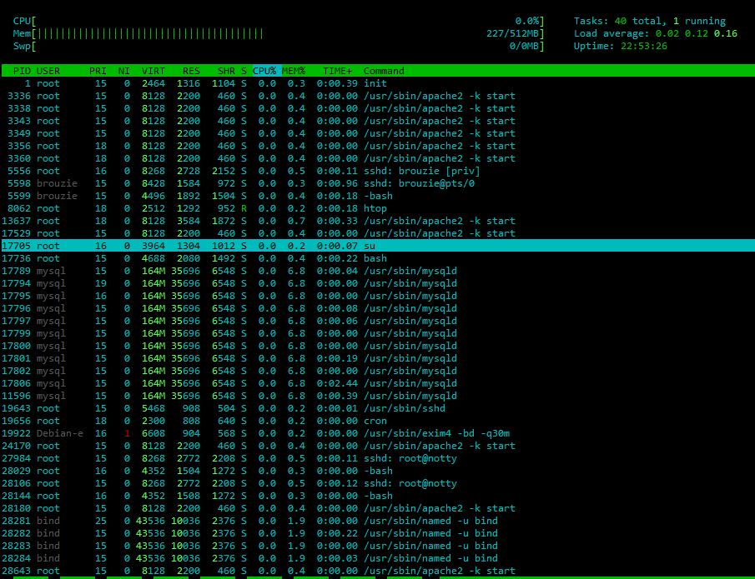755x579 pixels.
Task: Select the init process row
Action: 375,83
